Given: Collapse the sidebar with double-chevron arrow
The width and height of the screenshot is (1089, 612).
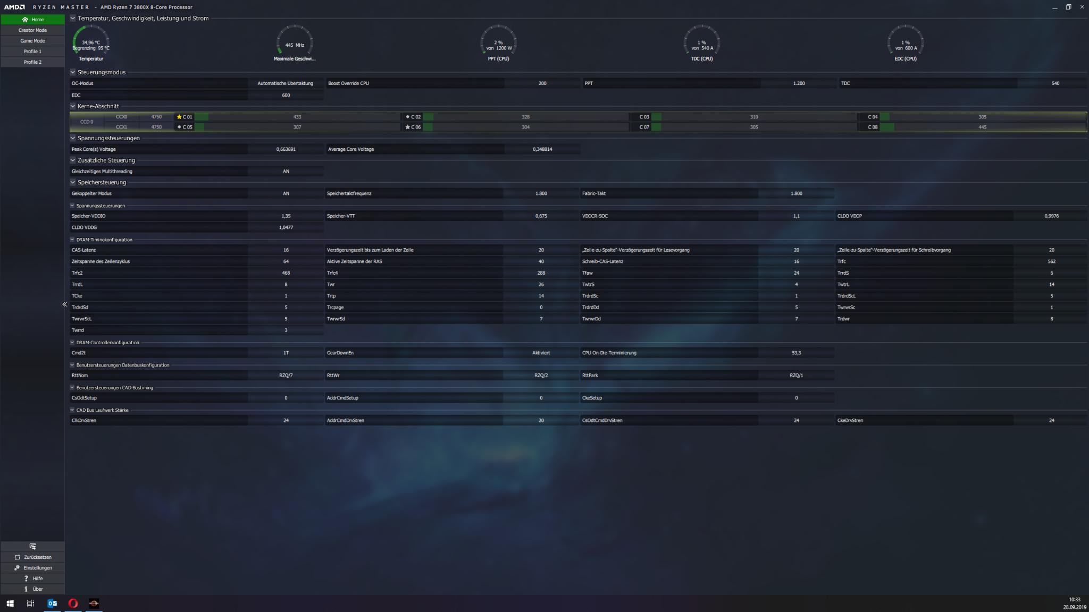Looking at the screenshot, I should pos(64,304).
